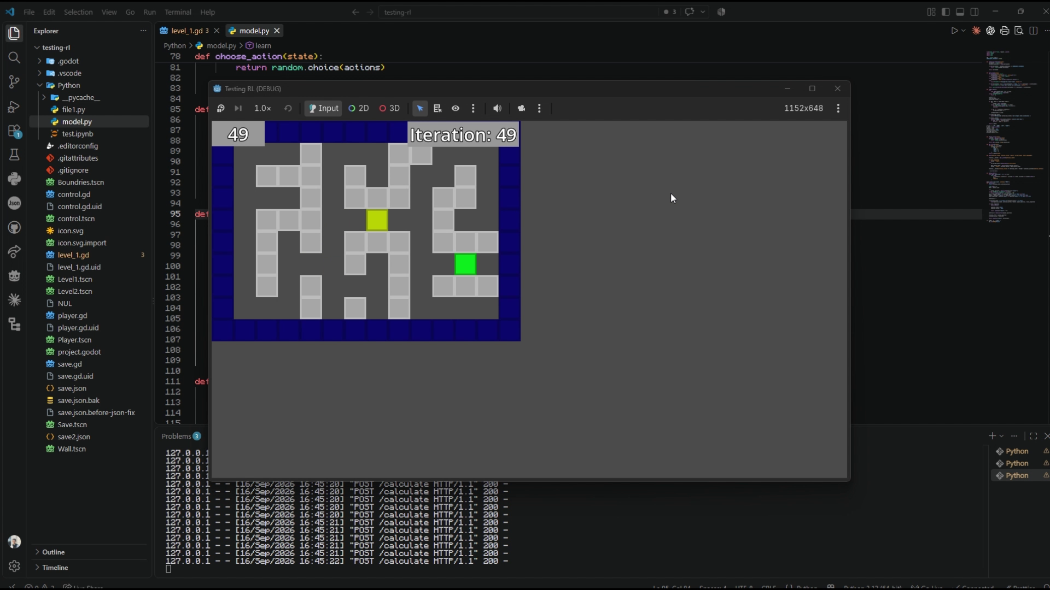Open player.gd file in explorer
The image size is (1050, 590).
click(x=72, y=316)
